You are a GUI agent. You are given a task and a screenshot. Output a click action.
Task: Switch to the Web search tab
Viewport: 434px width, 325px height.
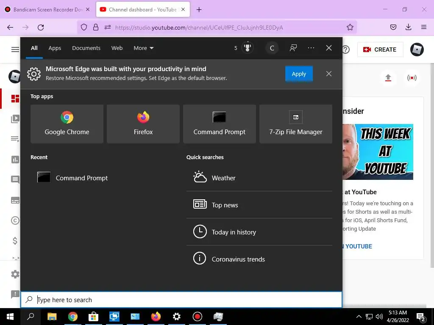point(117,48)
